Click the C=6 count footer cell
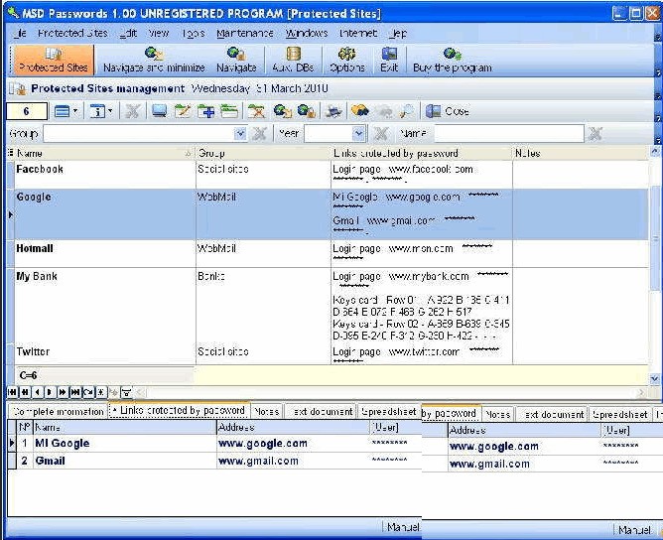The height and width of the screenshot is (540, 663). (104, 375)
